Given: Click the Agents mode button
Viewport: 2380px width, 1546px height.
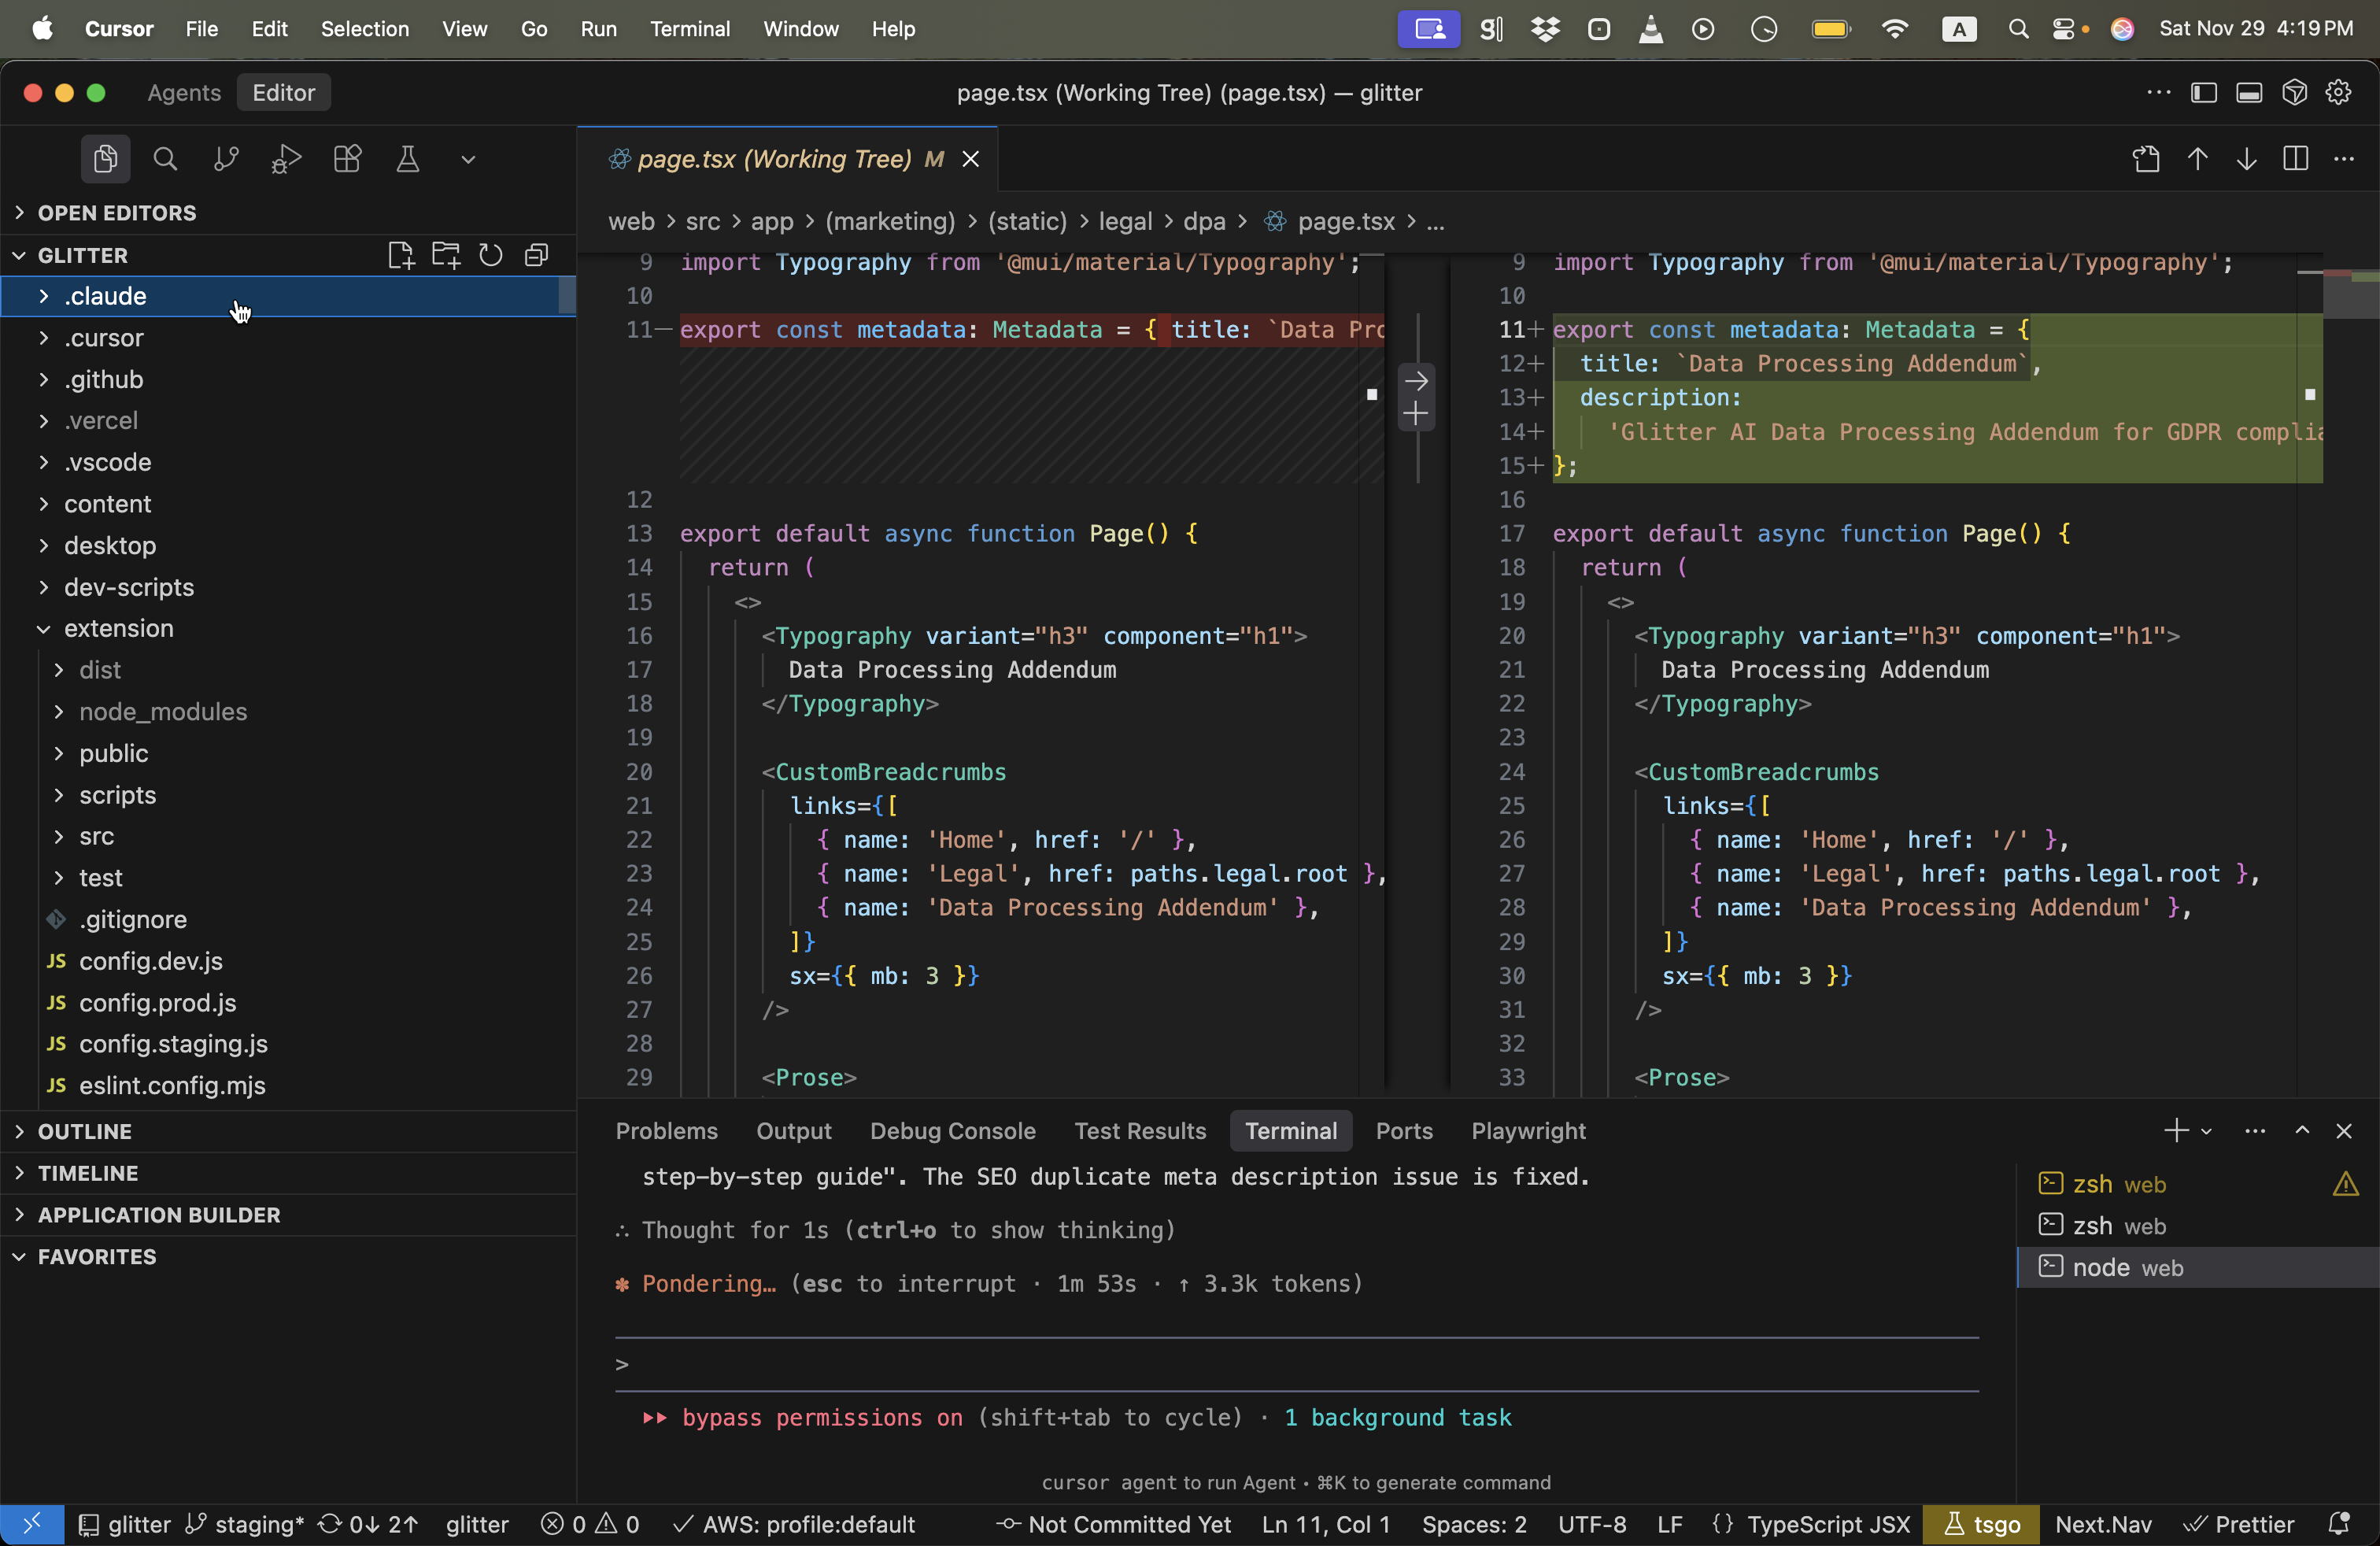Looking at the screenshot, I should point(184,92).
